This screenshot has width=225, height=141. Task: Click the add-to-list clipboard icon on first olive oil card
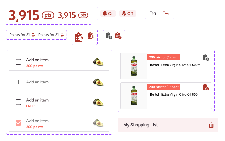pos(206,58)
